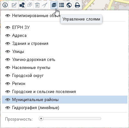Select the edit pencil tool

coord(14,5)
